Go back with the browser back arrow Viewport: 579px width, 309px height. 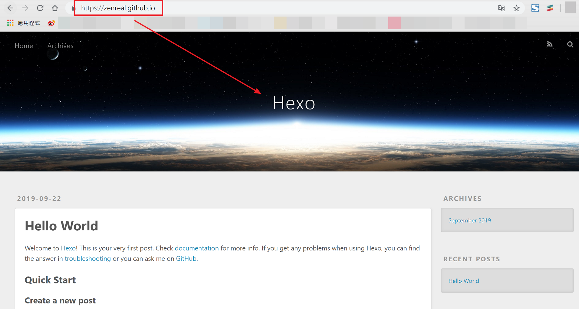point(10,8)
